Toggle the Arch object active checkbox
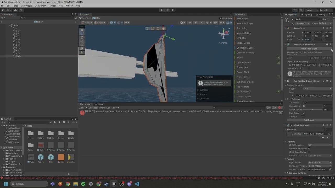 pyautogui.click(x=293, y=19)
